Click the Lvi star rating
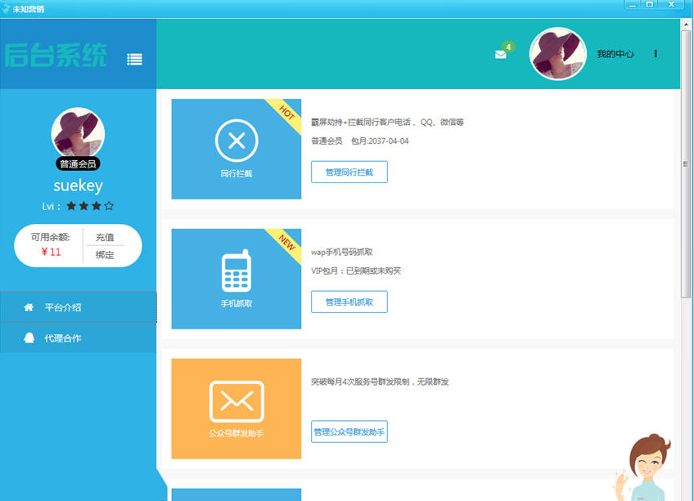The image size is (694, 501). click(x=90, y=206)
